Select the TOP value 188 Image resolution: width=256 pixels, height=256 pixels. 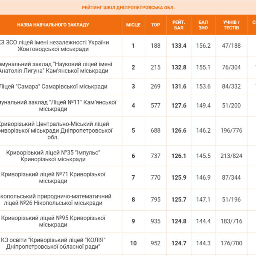click(155, 46)
